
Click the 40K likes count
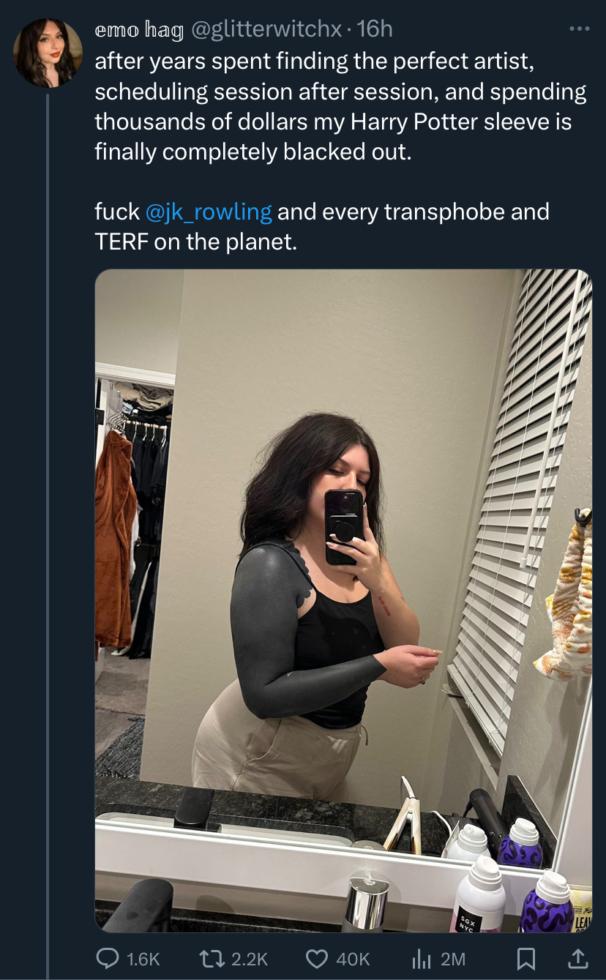353,959
